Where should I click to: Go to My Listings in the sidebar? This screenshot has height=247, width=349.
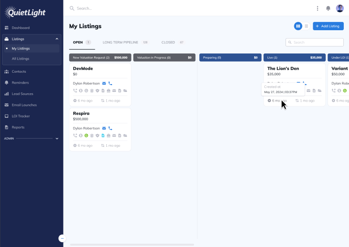[x=32, y=49]
